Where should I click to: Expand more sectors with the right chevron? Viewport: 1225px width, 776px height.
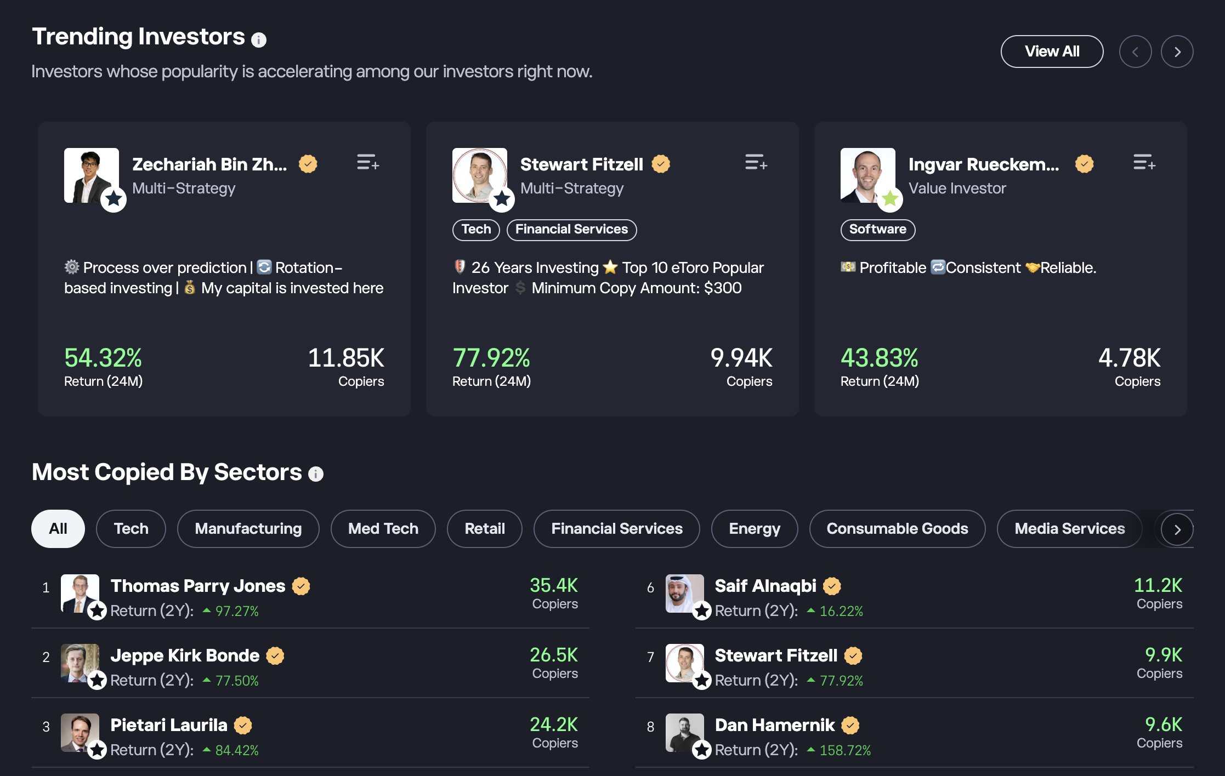click(x=1177, y=529)
